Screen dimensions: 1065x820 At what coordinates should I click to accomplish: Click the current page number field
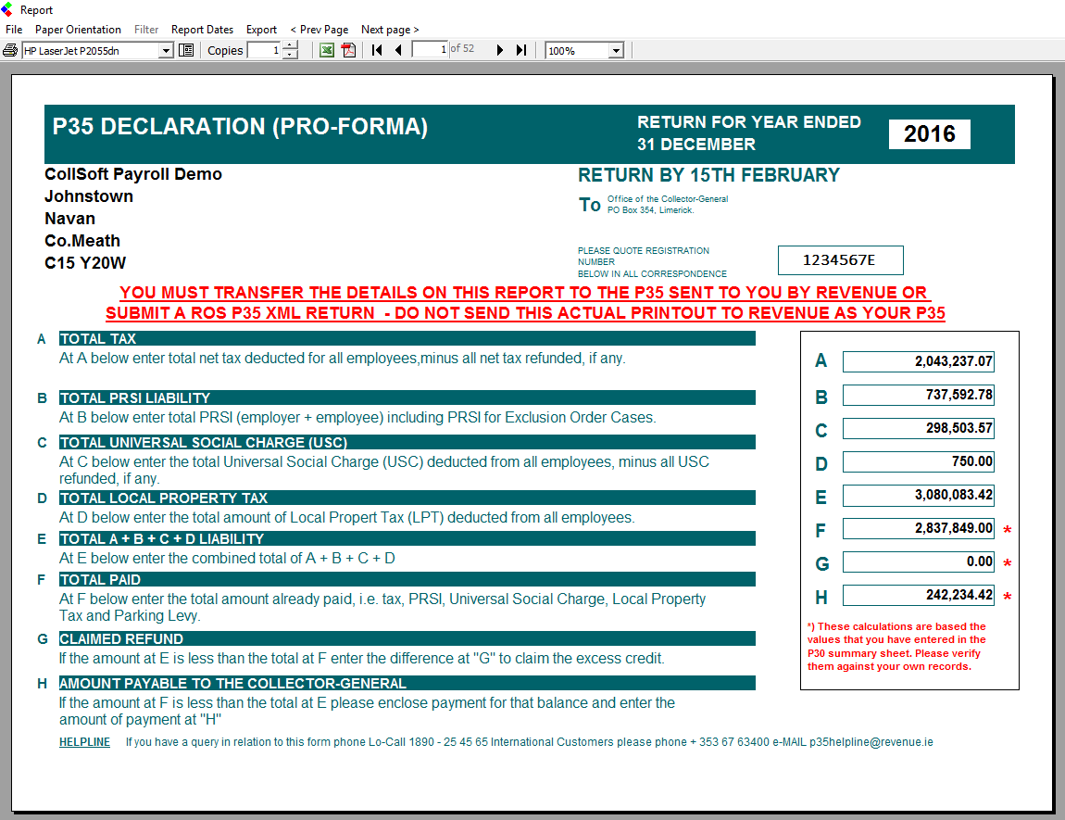(x=431, y=50)
